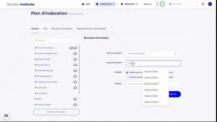Open the user avatar menu
The height and width of the screenshot is (122, 217).
210,4
